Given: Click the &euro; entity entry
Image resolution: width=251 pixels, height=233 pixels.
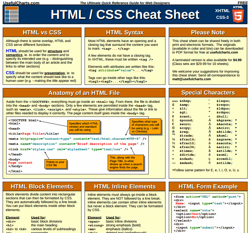Looking at the screenshot, I should coord(185,124).
